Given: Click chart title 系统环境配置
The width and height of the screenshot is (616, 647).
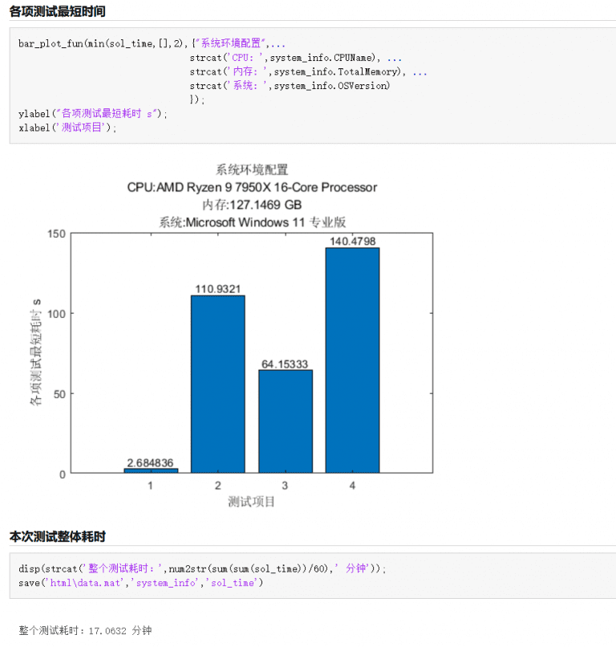Looking at the screenshot, I should pos(252,169).
